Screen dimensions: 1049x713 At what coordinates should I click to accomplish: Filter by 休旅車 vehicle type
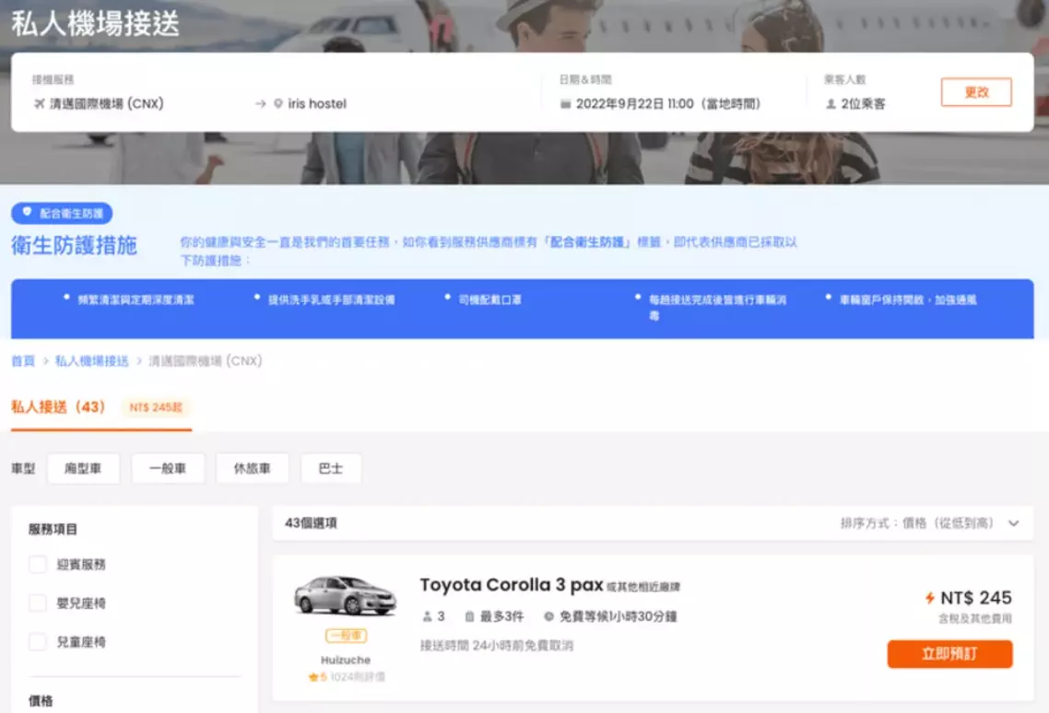click(252, 469)
